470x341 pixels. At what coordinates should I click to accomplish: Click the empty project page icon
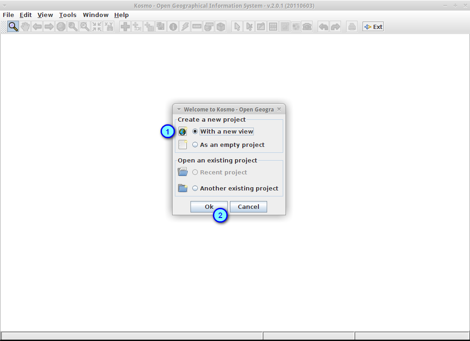point(183,145)
